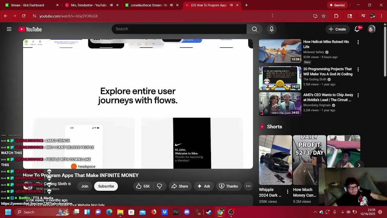Close the How To Program Apps tab
The image size is (387, 218).
[x=237, y=5]
